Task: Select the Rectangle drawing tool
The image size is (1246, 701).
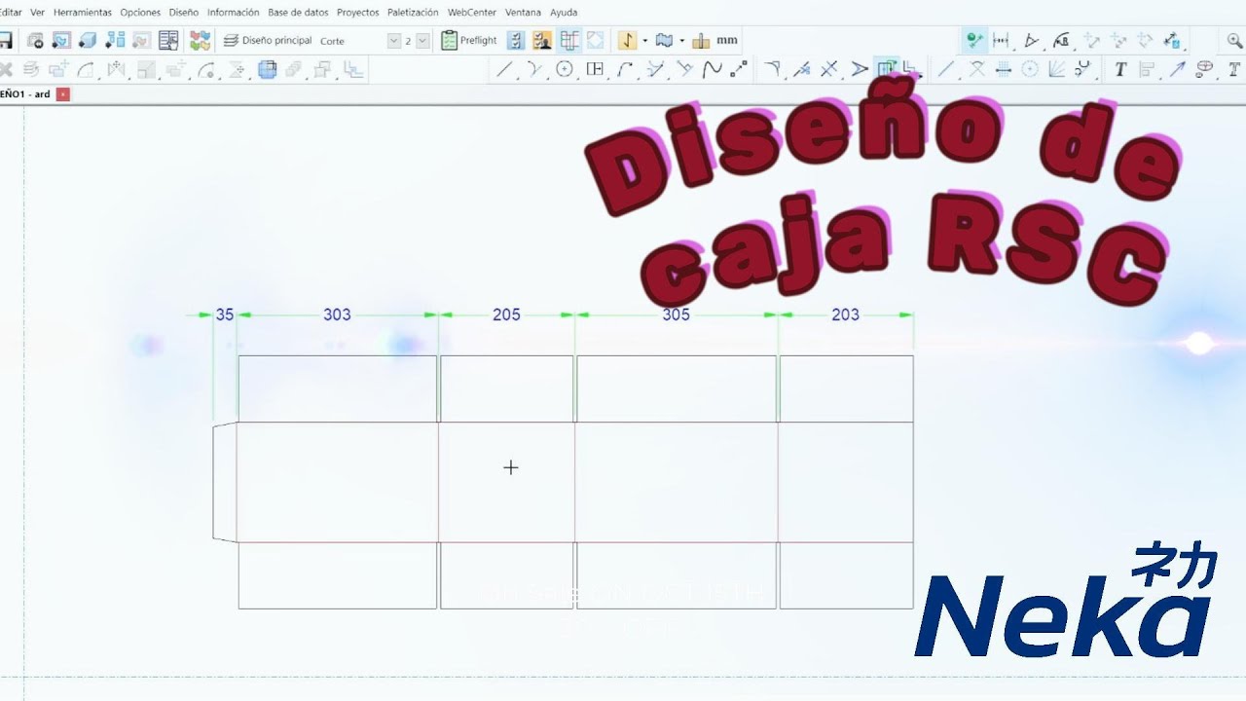Action: tap(595, 69)
